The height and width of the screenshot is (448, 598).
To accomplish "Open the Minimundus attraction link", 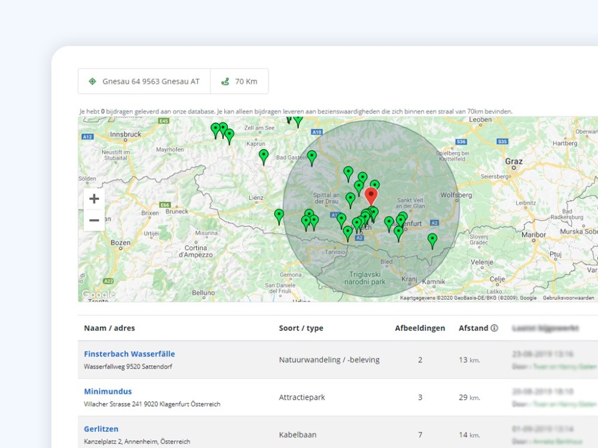I will coord(108,391).
